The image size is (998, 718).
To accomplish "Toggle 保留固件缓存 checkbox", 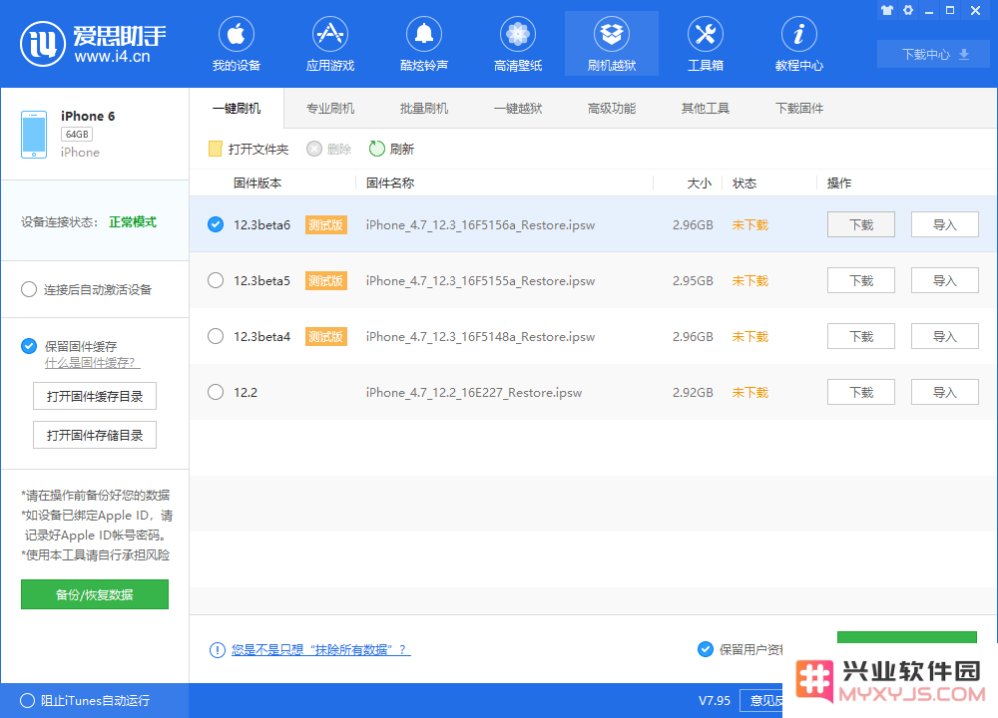I will (x=29, y=346).
